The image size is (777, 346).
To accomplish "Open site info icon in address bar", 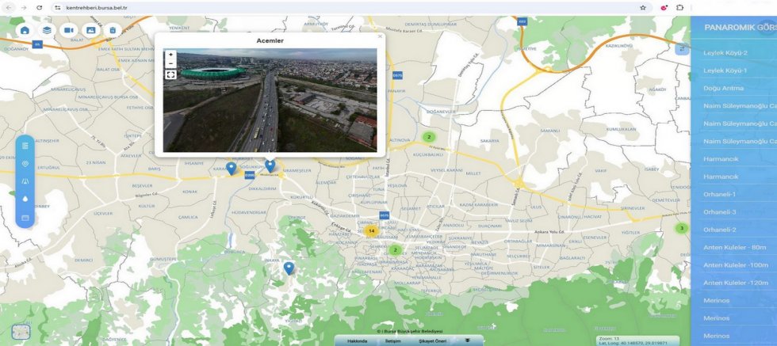I will tap(57, 7).
